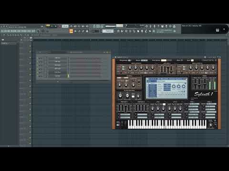Viewport: 229px width, 171px height.
Task: Click the first Misc 2 source dropdown field
Action: [211, 104]
